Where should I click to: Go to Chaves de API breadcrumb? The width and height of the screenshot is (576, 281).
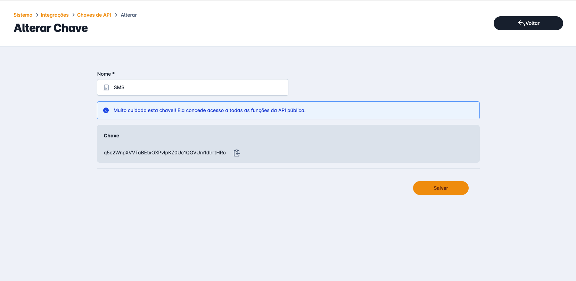tap(94, 15)
